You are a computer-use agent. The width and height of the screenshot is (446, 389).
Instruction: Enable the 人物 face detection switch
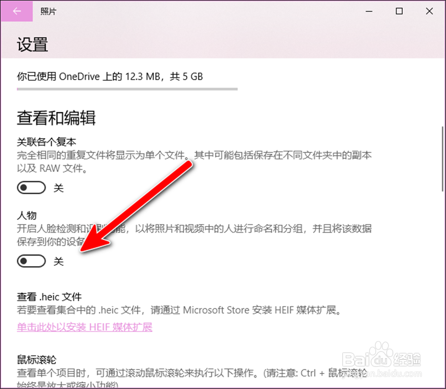(x=31, y=261)
